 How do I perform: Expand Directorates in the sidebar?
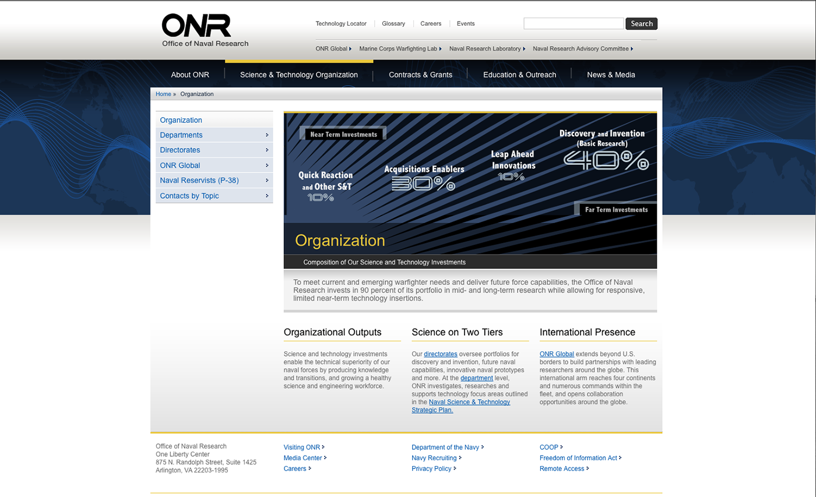[214, 150]
